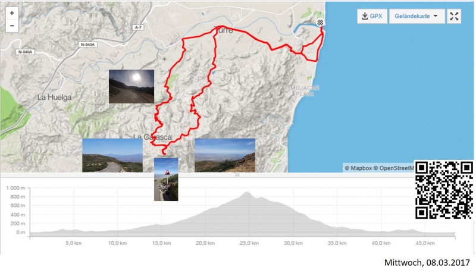Image resolution: width=476 pixels, height=274 pixels.
Task: Zoom in with the plus button
Action: click(12, 13)
